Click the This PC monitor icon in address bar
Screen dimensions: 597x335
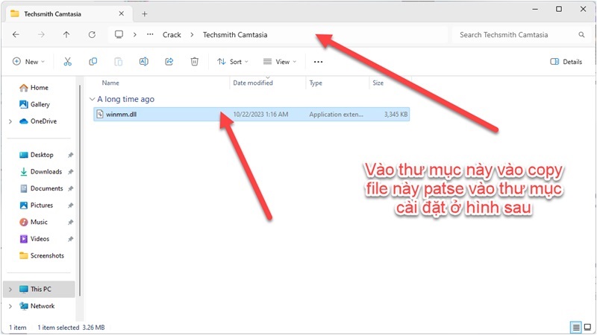pos(119,34)
